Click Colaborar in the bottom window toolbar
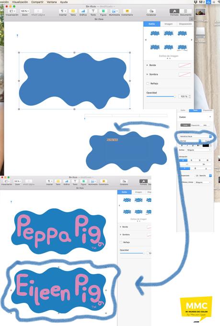Image resolution: width=220 pixels, height=326 pixels. pos(124,181)
